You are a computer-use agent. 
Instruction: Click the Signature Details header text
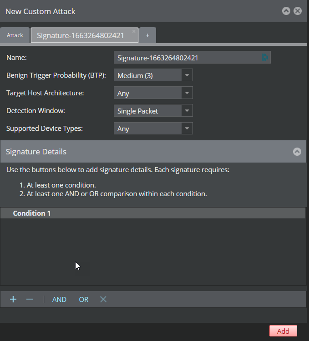coord(36,152)
